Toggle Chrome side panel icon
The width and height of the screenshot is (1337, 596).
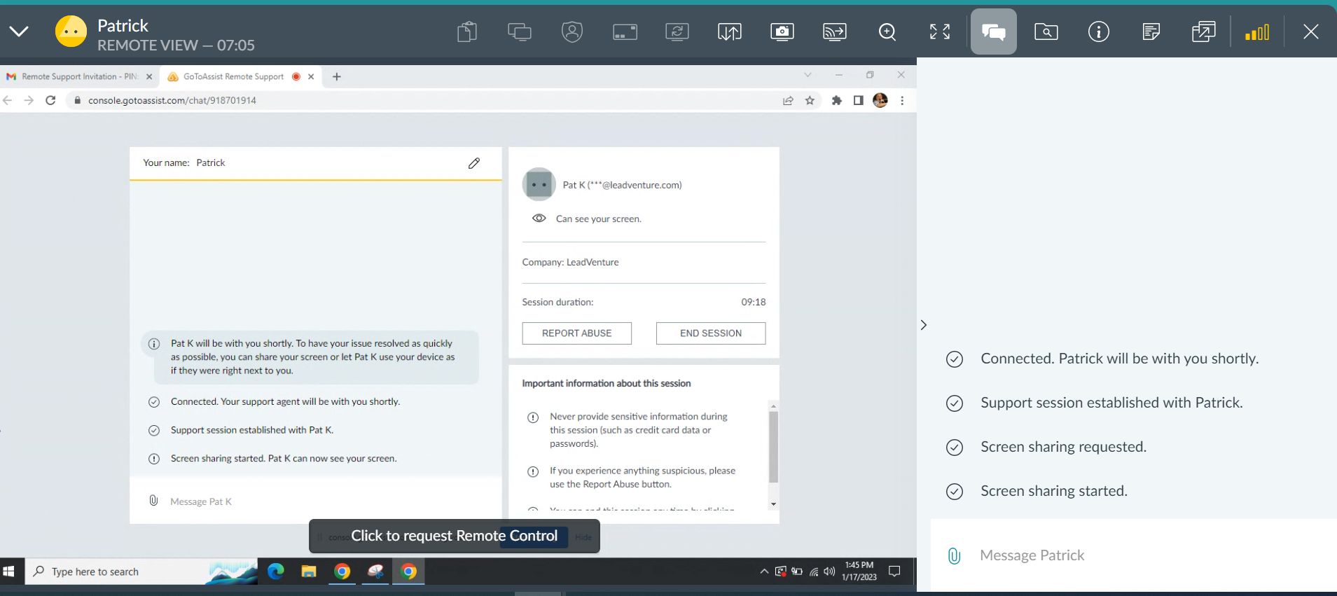pos(858,100)
